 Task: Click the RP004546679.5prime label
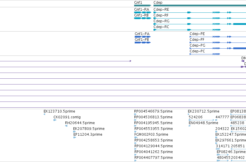click(153, 111)
